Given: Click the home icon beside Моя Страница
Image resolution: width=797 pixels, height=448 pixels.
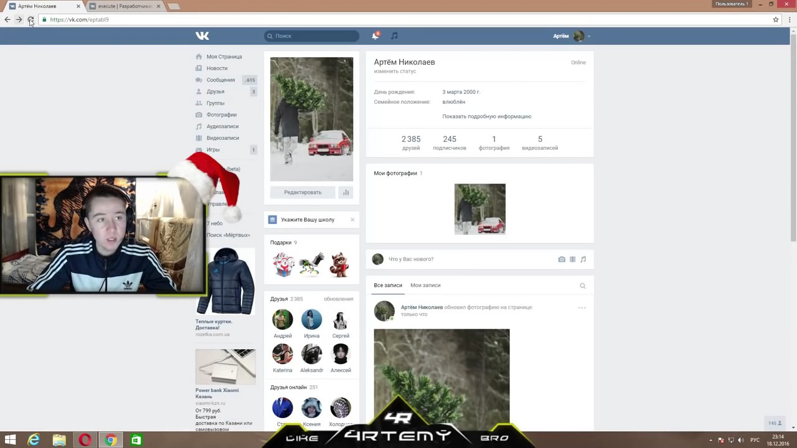Looking at the screenshot, I should 199,57.
